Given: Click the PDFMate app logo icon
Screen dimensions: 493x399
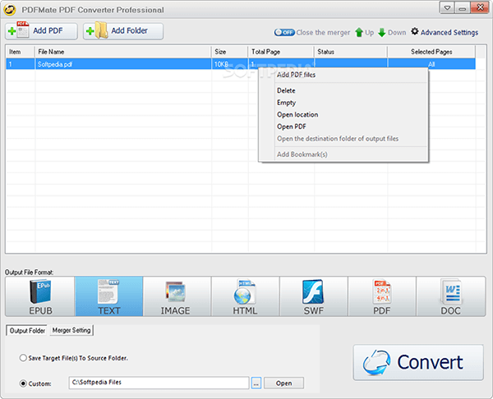Looking at the screenshot, I should 10,9.
